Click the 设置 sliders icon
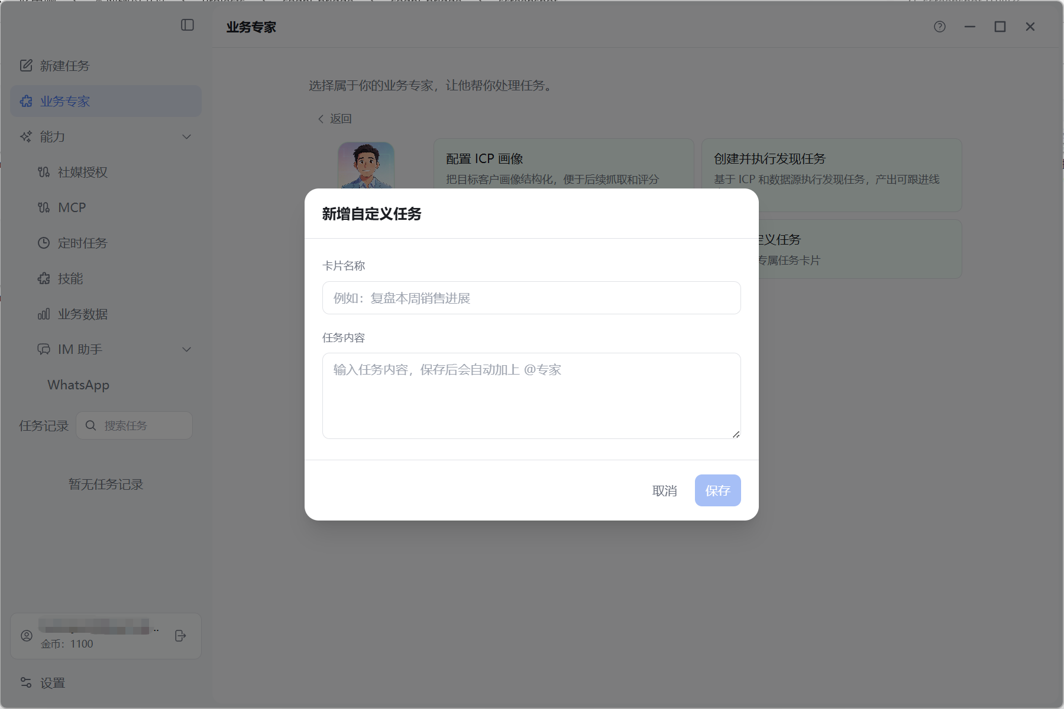1064x709 pixels. (26, 682)
